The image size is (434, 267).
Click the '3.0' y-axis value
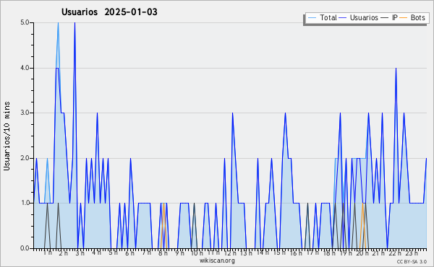[25, 113]
